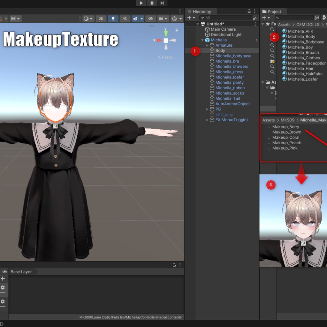The image size is (327, 327).
Task: Open Hierarchy create plus dropdown
Action: [x=191, y=18]
